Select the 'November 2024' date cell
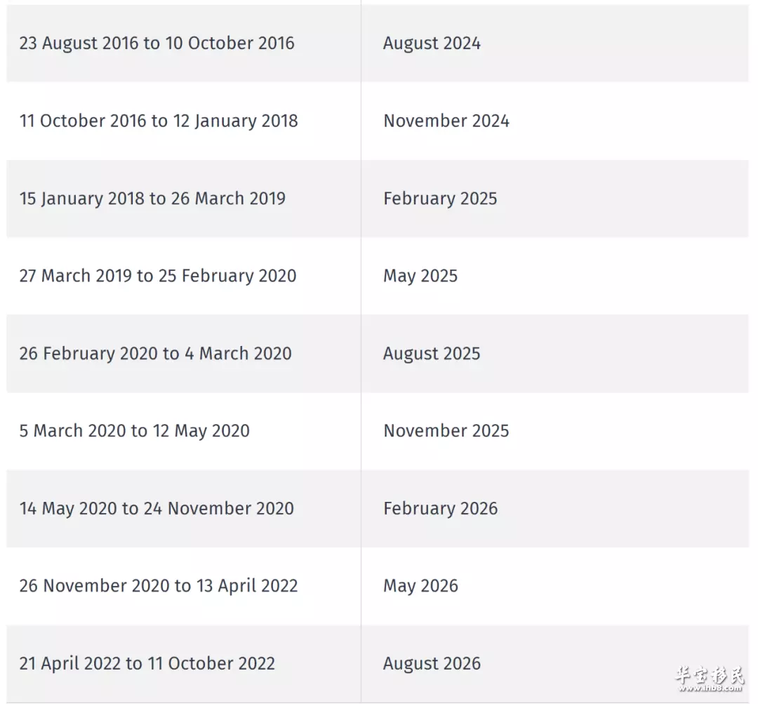Image resolution: width=758 pixels, height=704 pixels. (x=555, y=121)
